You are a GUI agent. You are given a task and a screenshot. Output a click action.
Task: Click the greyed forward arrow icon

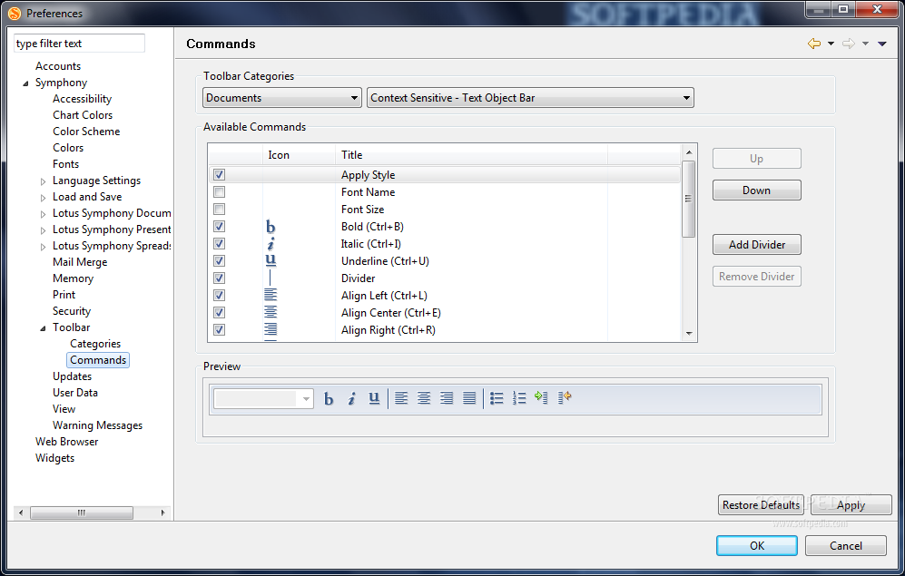tap(849, 44)
